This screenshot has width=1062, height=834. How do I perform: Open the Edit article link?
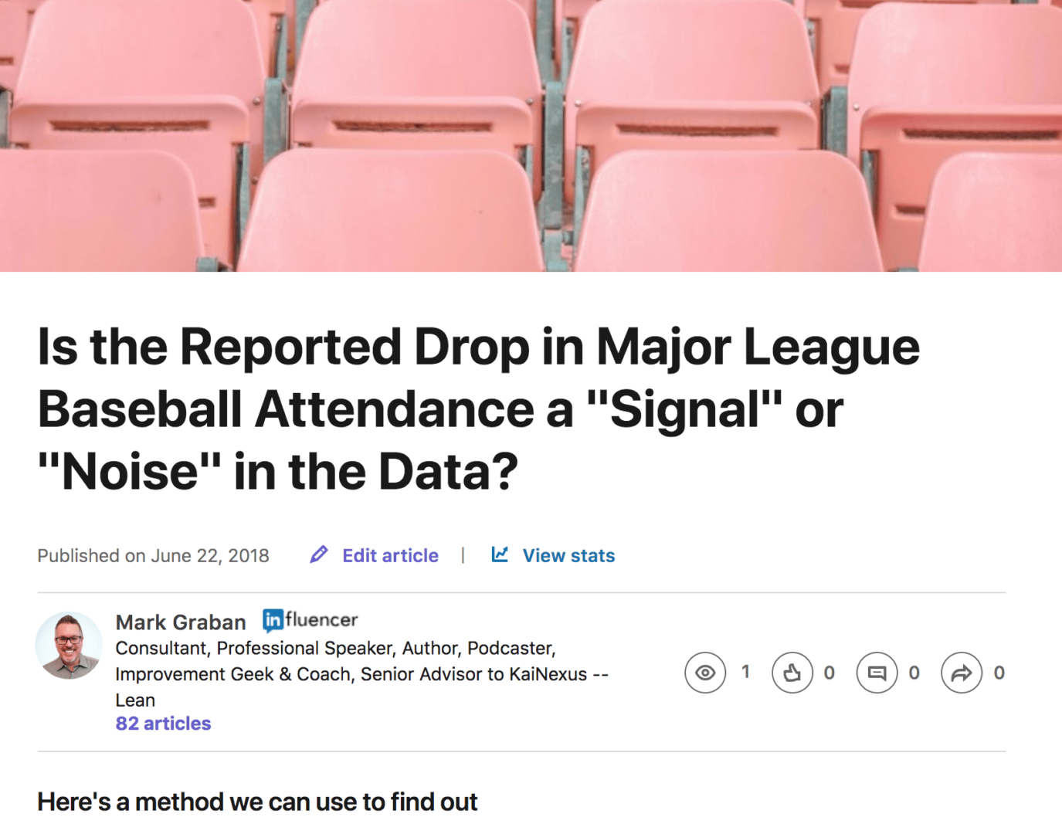tap(390, 555)
